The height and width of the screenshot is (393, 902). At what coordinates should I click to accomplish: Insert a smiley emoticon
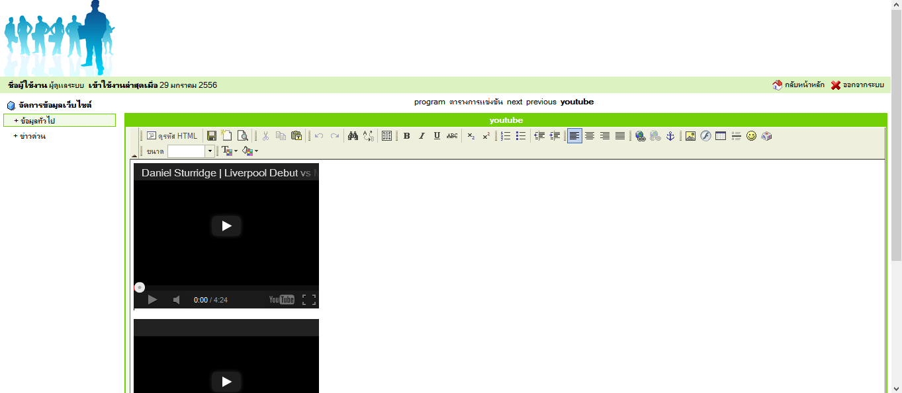pyautogui.click(x=751, y=135)
